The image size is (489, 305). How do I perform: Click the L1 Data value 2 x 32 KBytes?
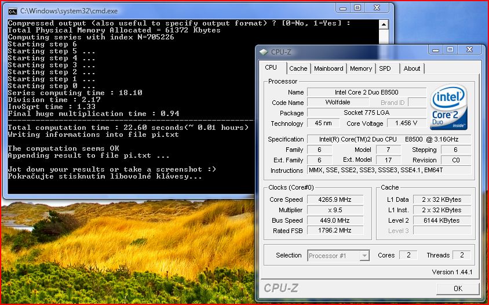point(442,199)
